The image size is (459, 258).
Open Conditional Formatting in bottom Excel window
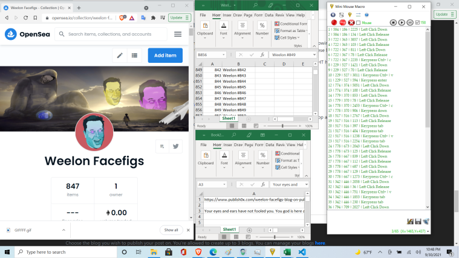[x=287, y=153]
